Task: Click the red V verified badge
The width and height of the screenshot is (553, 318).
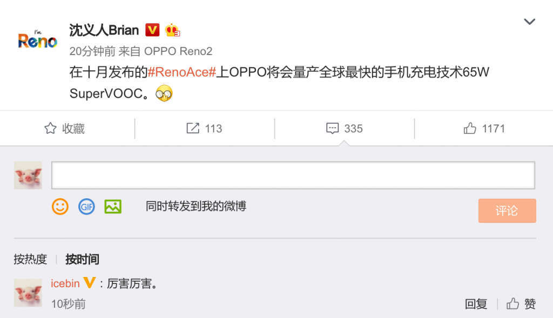Action: pyautogui.click(x=152, y=30)
